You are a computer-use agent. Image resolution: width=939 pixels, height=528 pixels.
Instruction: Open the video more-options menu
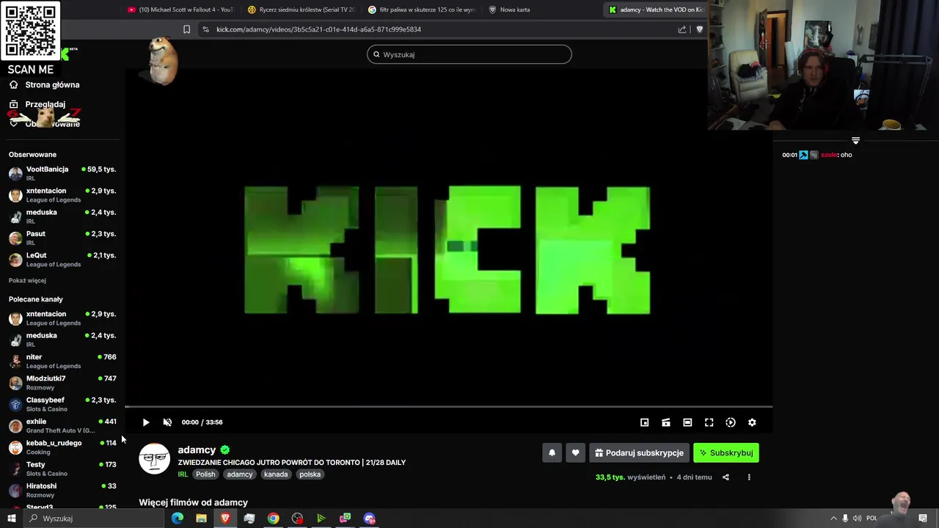click(749, 477)
